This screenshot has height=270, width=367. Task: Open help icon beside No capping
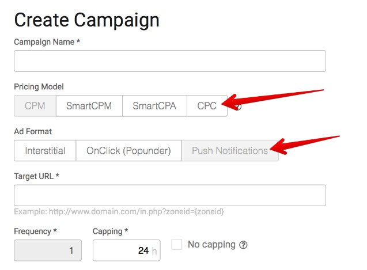coord(243,245)
